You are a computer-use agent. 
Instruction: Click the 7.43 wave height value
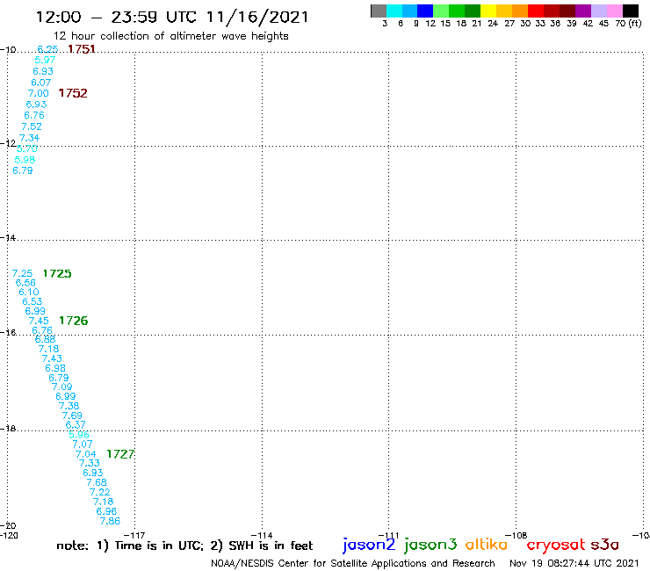(x=52, y=358)
